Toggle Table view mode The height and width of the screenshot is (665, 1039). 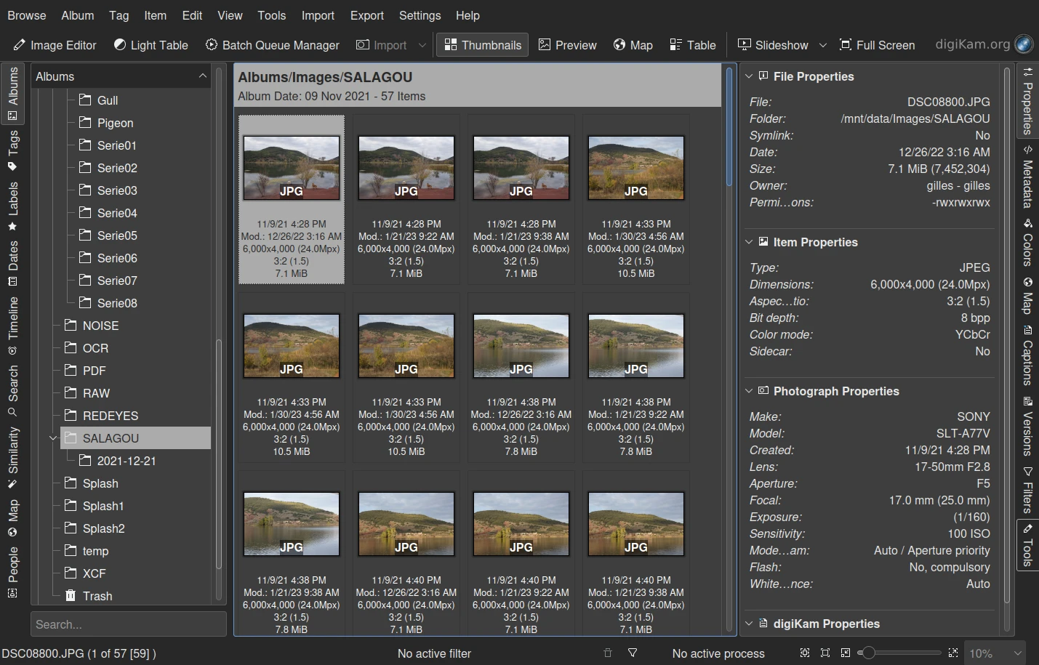(x=693, y=45)
